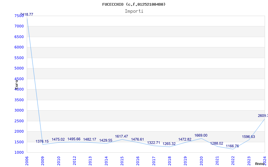Click the chart title FUCECCHIO (c.f.01252100480)
268x167 pixels.
click(x=134, y=4)
